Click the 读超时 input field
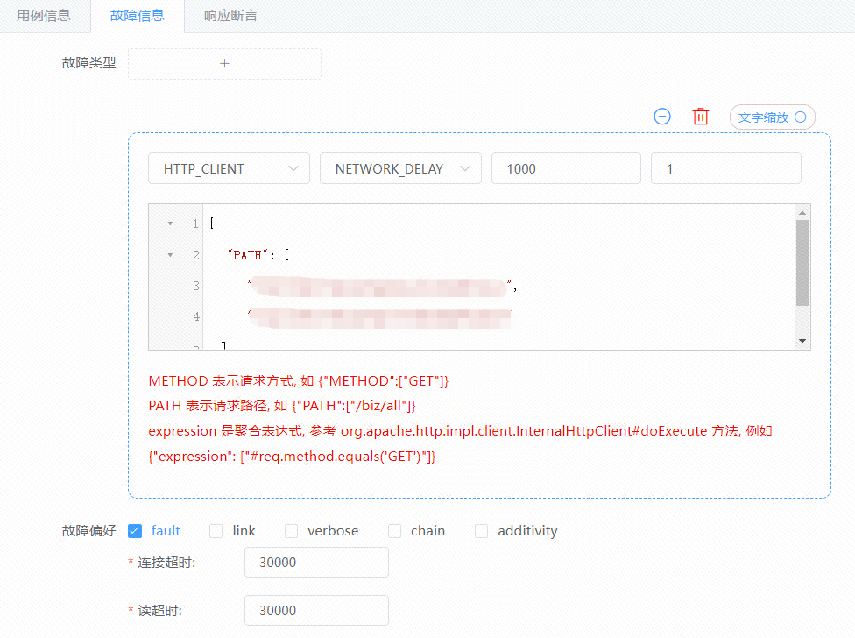Screen dimensions: 855x638 316,610
